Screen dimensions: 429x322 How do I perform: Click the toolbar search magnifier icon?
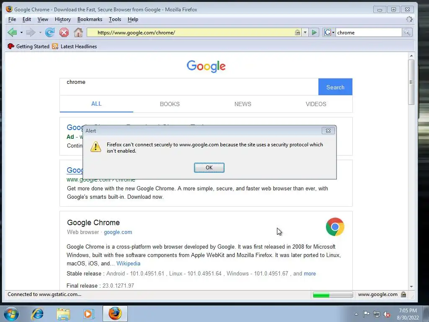click(407, 33)
